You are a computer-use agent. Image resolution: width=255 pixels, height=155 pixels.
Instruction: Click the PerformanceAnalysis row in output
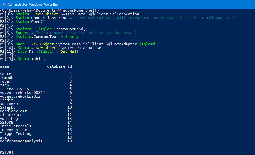click(x=21, y=141)
